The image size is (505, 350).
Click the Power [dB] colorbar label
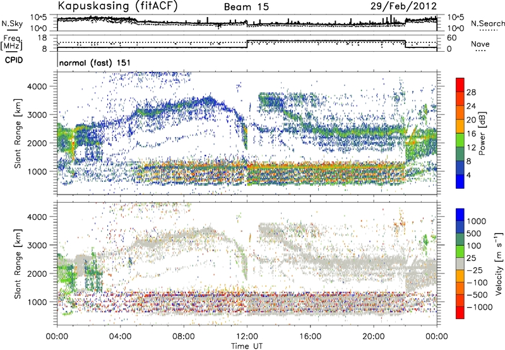pyautogui.click(x=482, y=133)
